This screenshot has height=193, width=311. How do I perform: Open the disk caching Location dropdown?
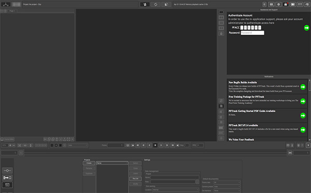pyautogui.click(x=176, y=190)
